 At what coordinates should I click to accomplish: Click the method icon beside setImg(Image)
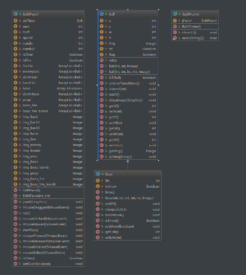[x=101, y=157]
